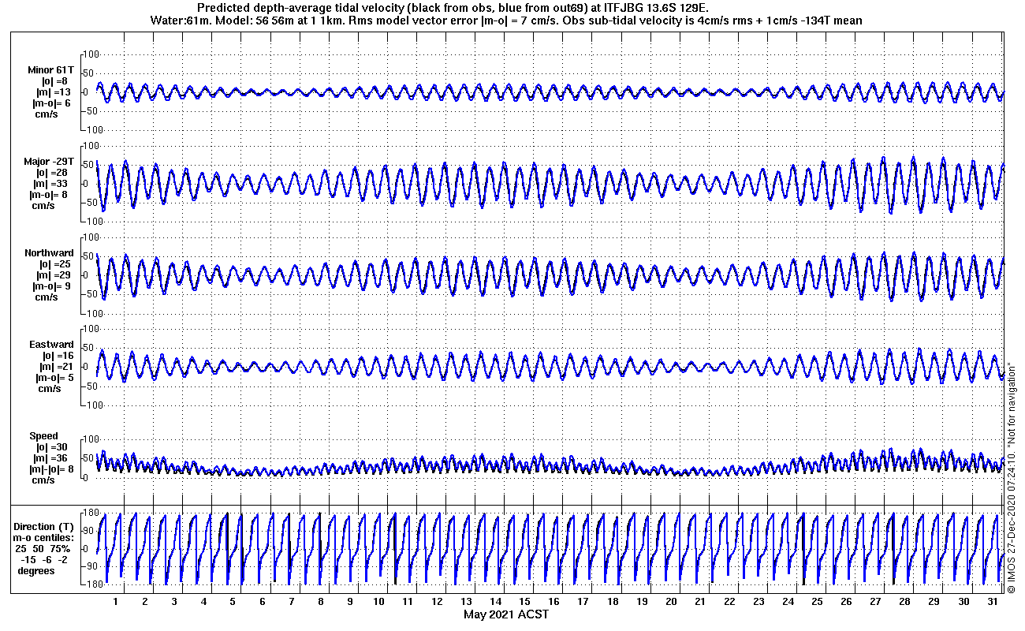Click day 20 tick label on x-axis
Viewport: 1025px width, 631px height.
(671, 601)
